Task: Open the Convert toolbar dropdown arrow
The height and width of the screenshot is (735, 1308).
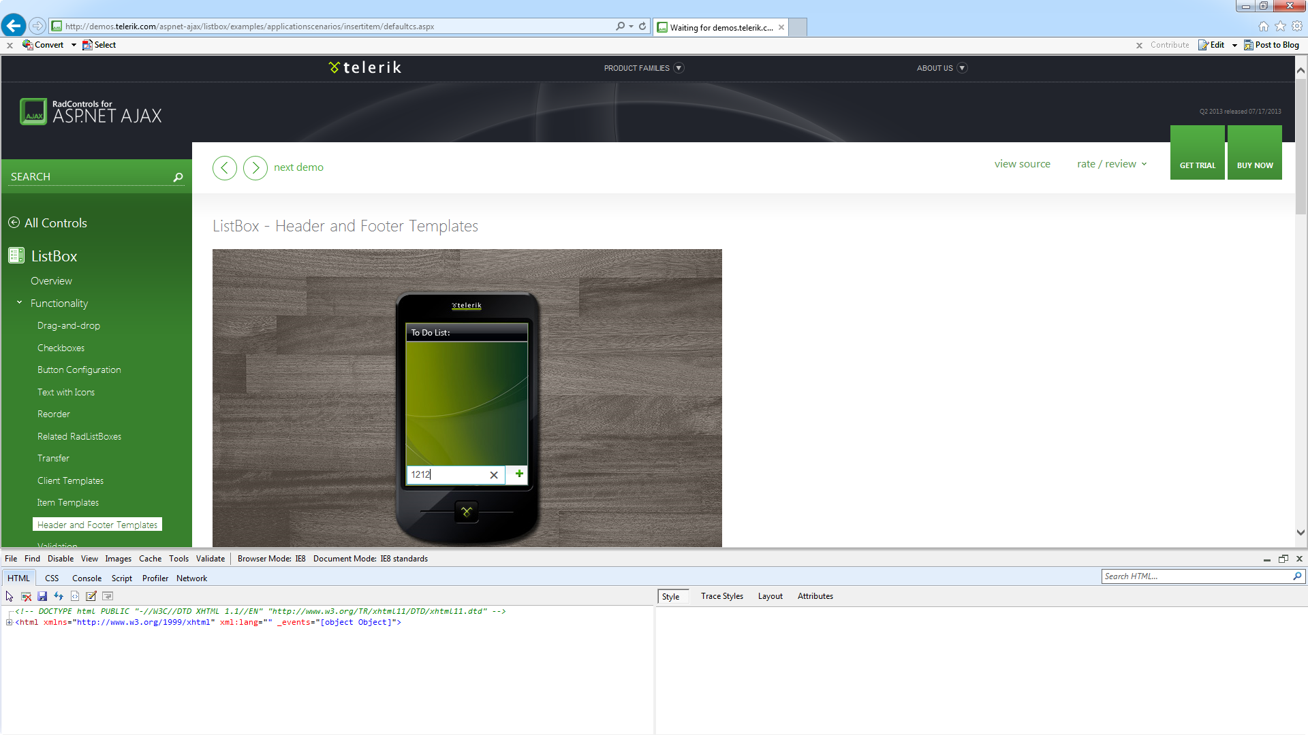Action: 74,45
